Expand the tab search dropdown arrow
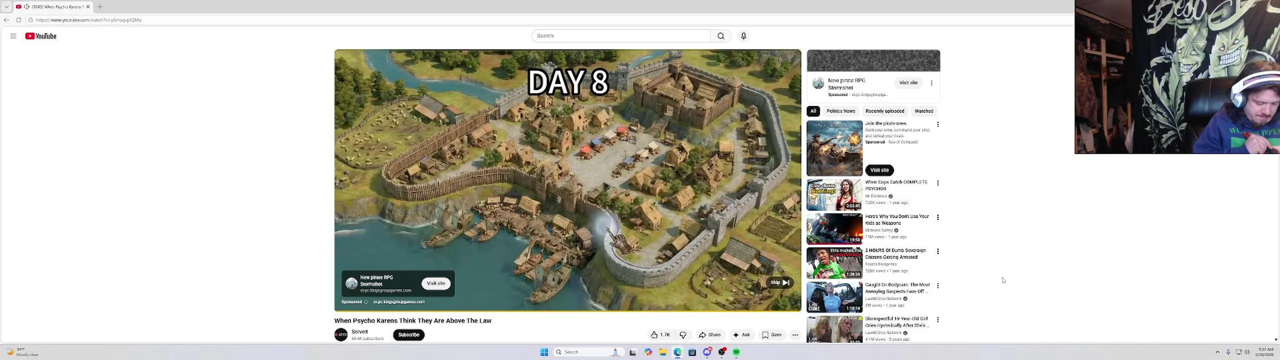Screen dimensions: 1280x360 [x=6, y=6]
